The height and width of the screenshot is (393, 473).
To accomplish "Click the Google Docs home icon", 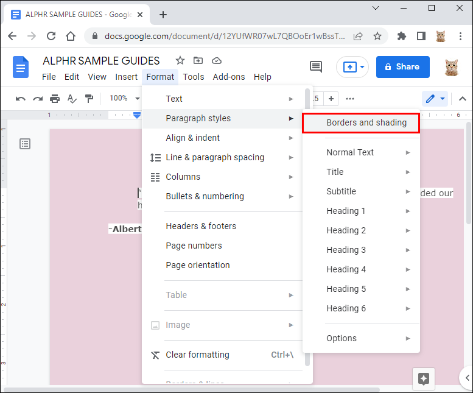I will tap(21, 67).
